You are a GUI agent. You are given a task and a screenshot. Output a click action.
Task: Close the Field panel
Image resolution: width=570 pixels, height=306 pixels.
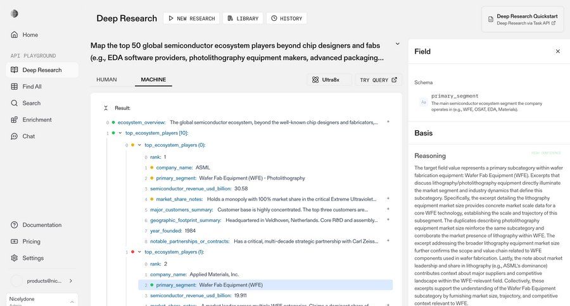point(558,51)
